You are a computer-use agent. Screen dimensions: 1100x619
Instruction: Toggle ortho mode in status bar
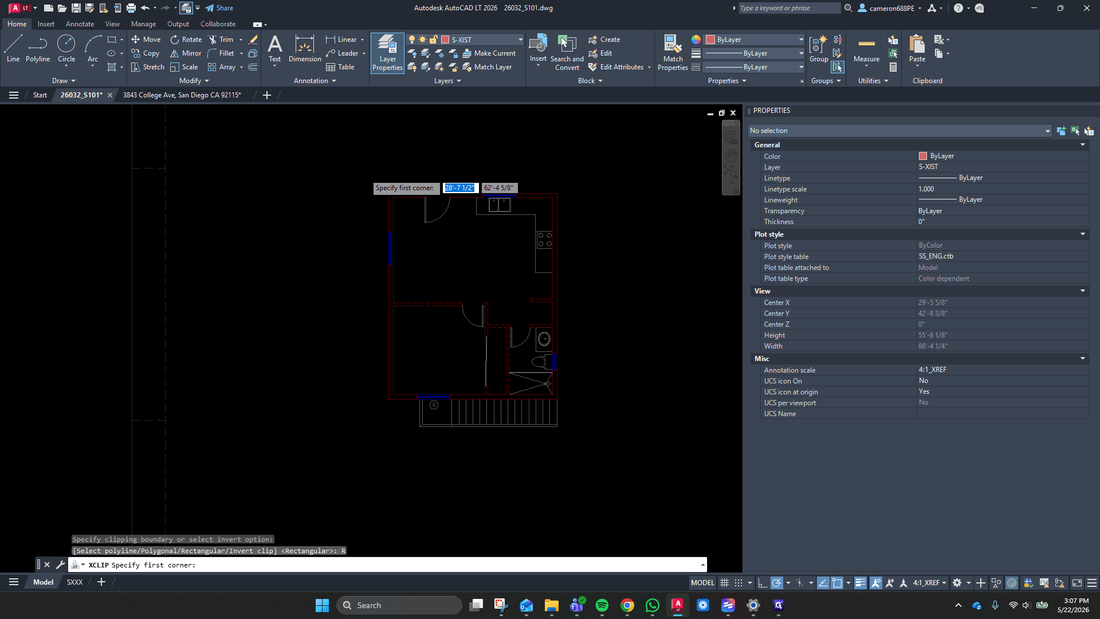(763, 583)
